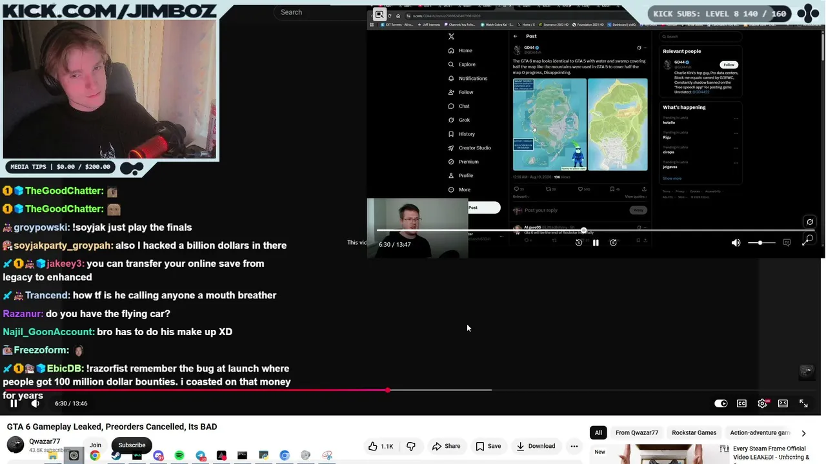Open Every Steam Frame Official Video recommendation
The image size is (826, 464).
tap(771, 453)
